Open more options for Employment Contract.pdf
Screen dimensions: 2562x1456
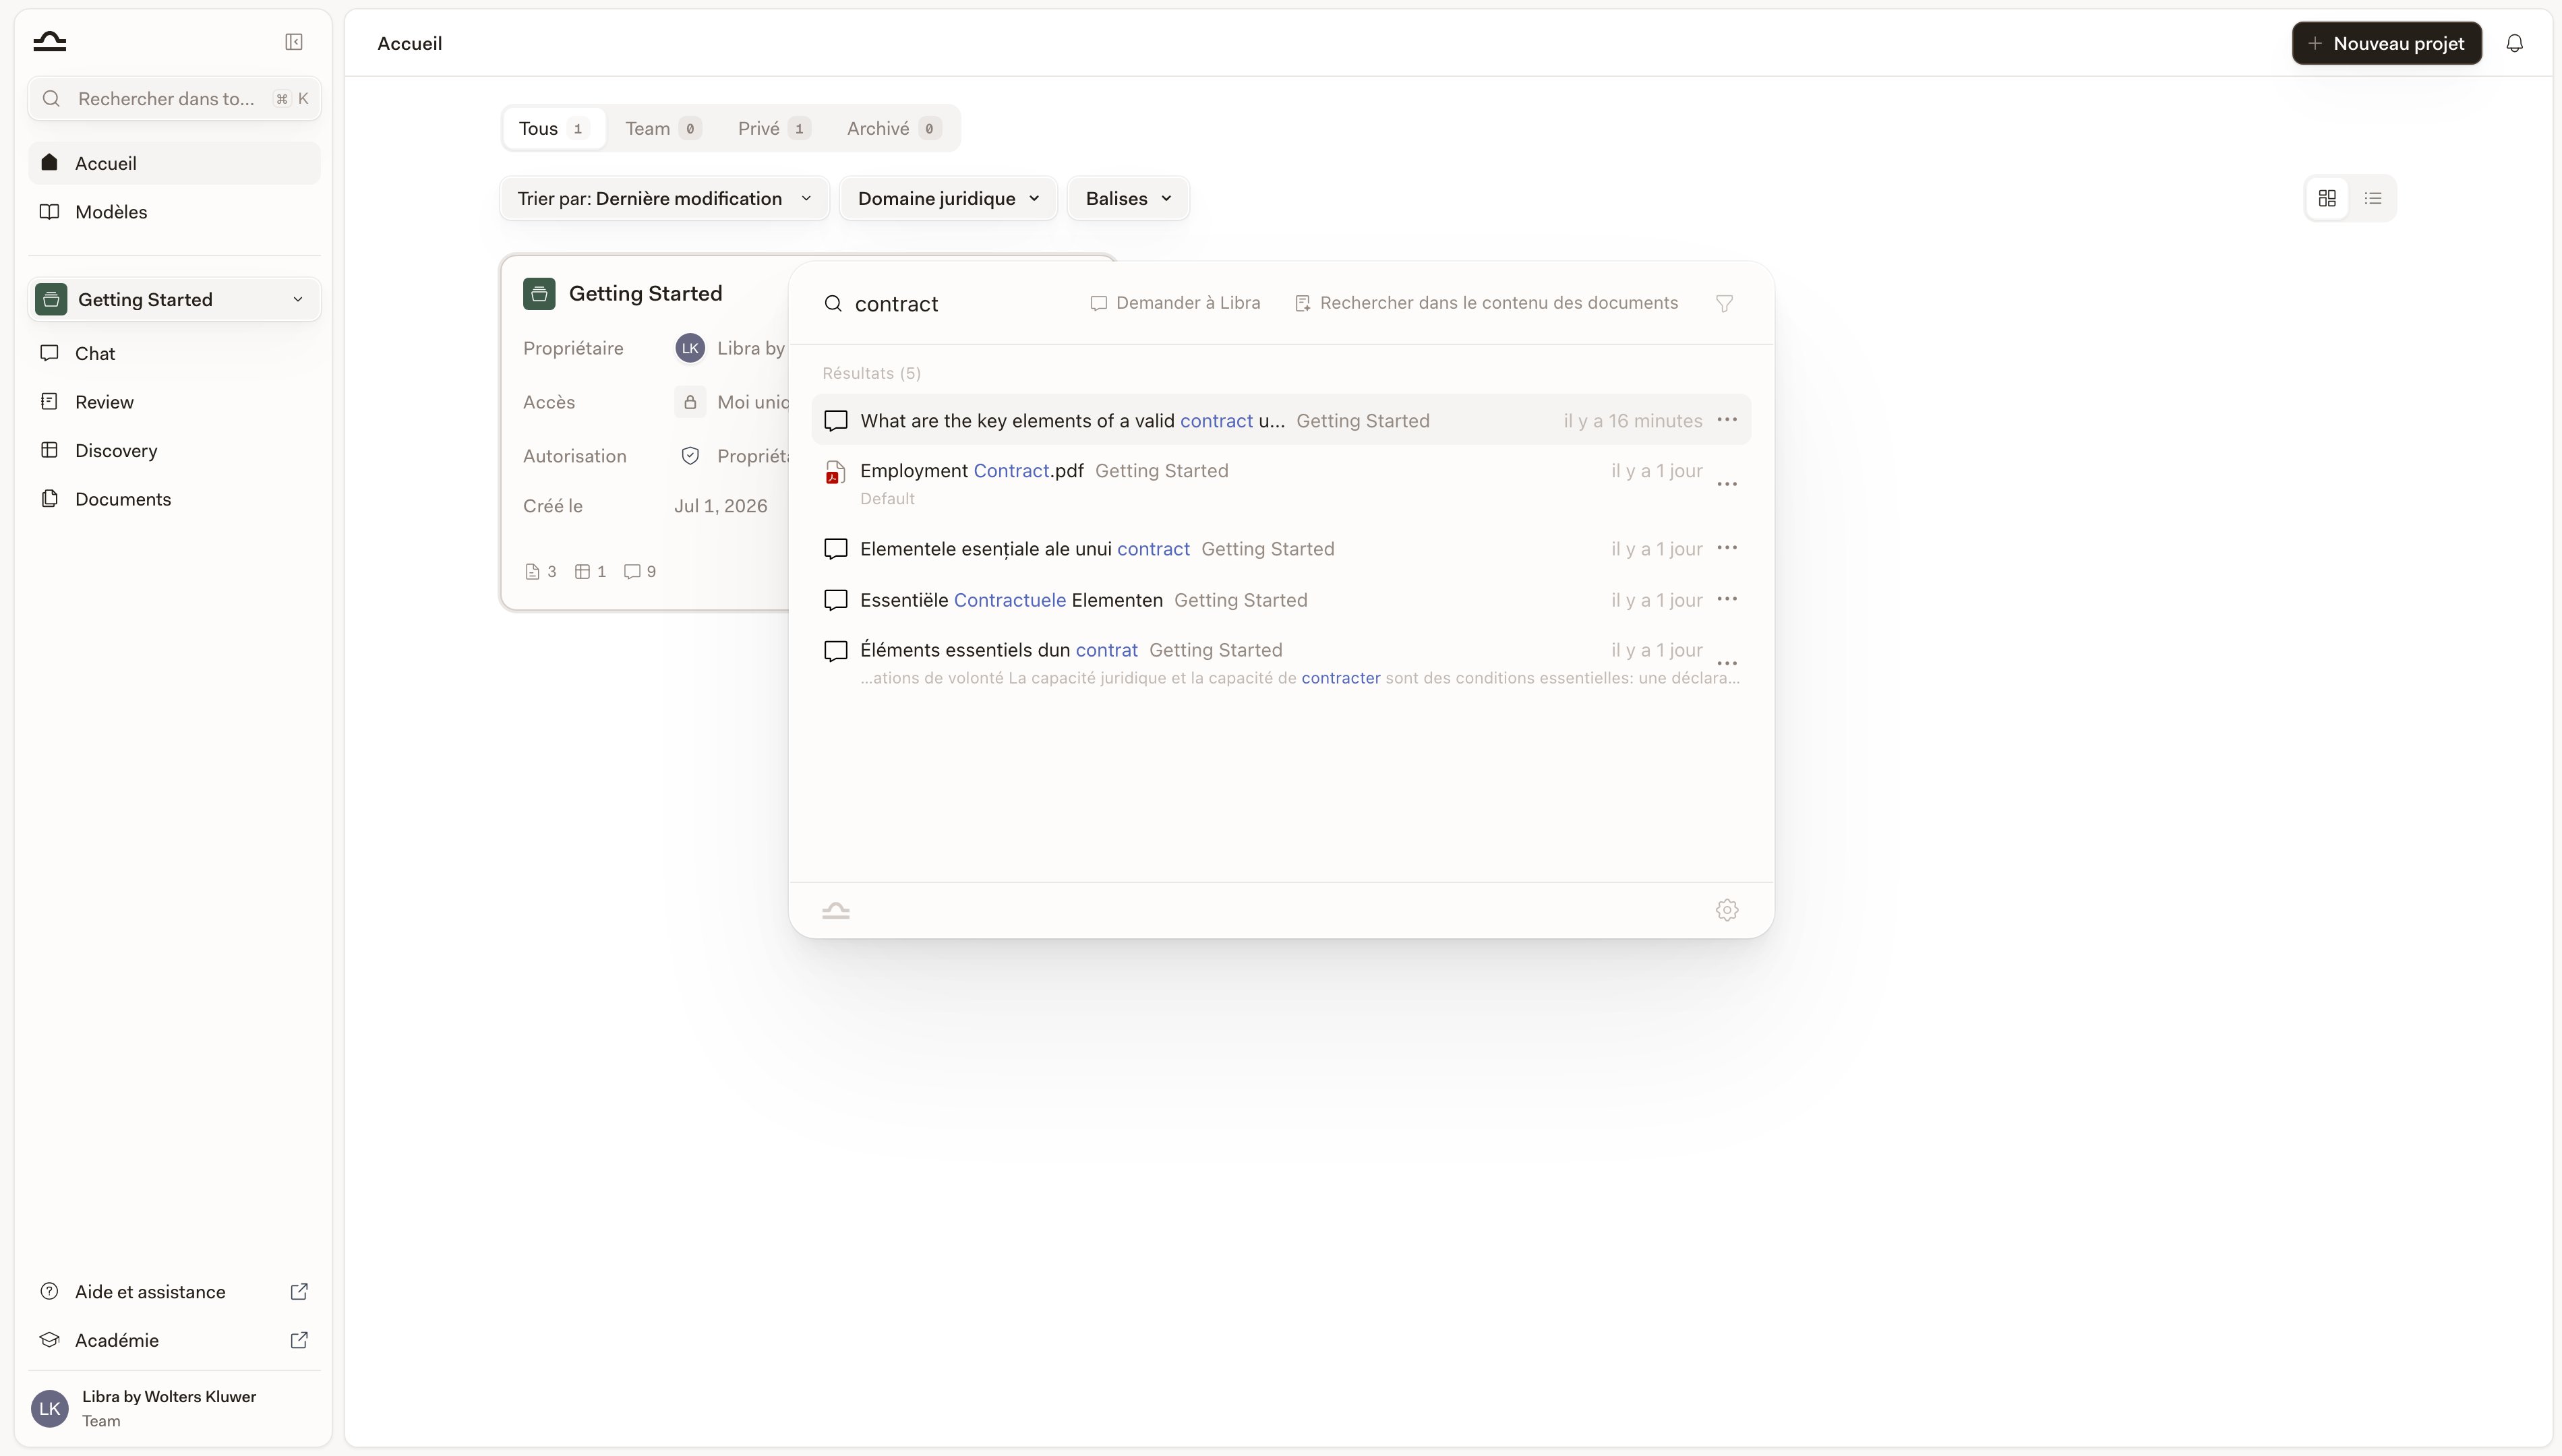click(x=1727, y=484)
